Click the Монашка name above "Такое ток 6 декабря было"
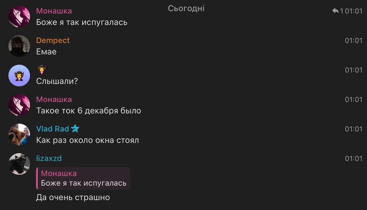This screenshot has height=210, width=367. click(x=54, y=99)
